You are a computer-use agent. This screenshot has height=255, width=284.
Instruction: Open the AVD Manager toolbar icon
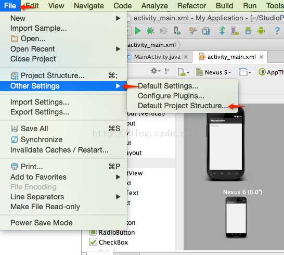point(235,31)
